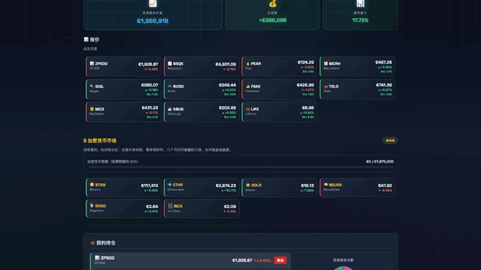Click the bar chart icon above 17.72%

click(360, 3)
